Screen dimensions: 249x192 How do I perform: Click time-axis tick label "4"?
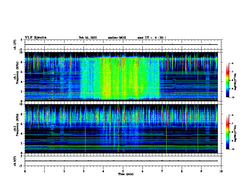[x=103, y=171]
